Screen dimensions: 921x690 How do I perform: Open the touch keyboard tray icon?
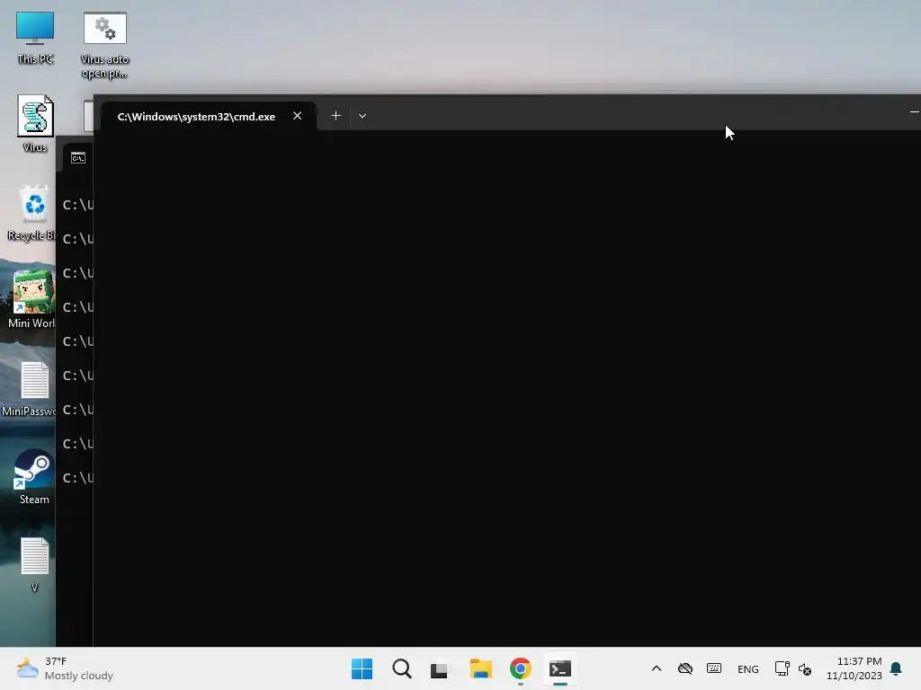click(713, 668)
